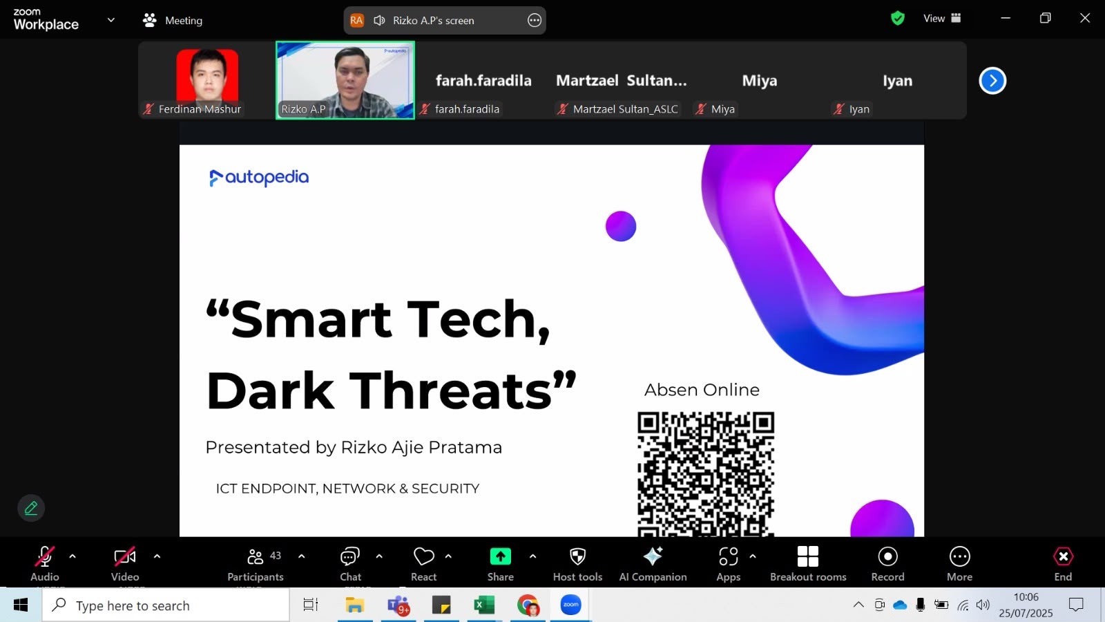The width and height of the screenshot is (1105, 622).
Task: Open Sticky Notes from the taskbar
Action: [441, 605]
